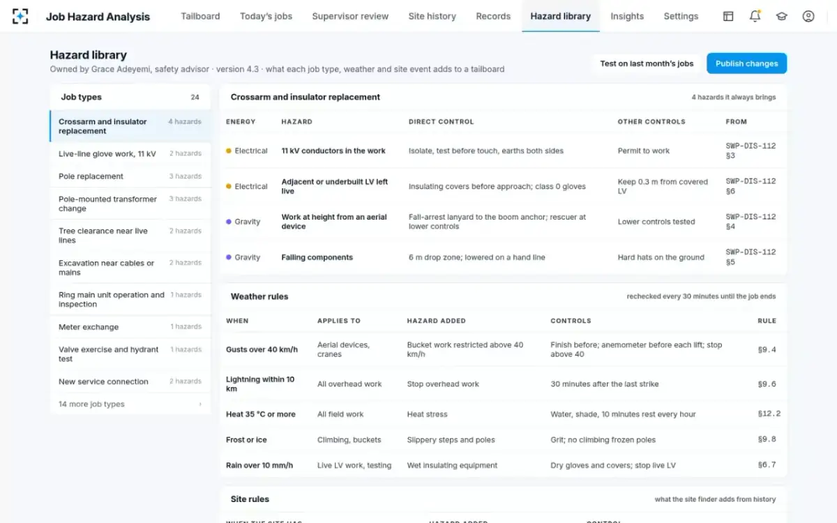Click 'Wet insulating equipment' cell
This screenshot has width=837, height=523.
(x=452, y=465)
